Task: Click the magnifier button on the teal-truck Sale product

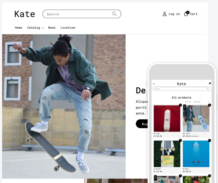Action: [x=180, y=176]
